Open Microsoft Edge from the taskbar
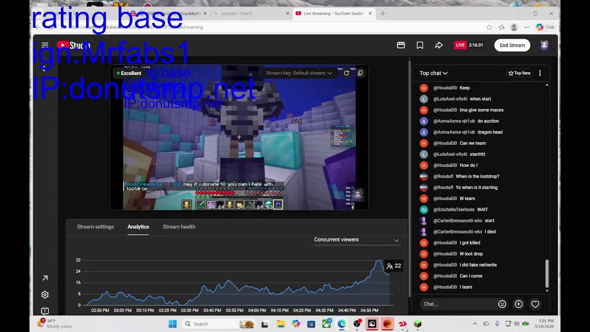Viewport: 590px width, 332px height. click(x=342, y=324)
